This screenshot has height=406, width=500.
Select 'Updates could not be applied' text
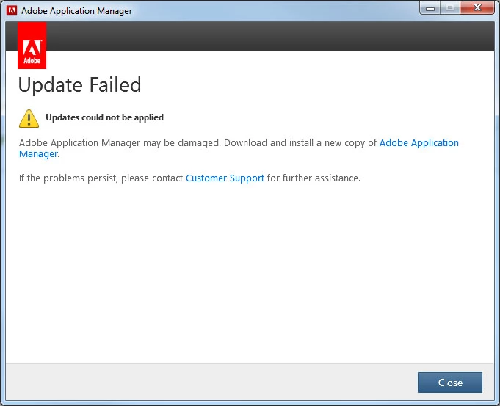[x=104, y=117]
